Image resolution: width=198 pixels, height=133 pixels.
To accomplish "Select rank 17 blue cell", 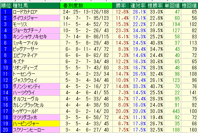I will pyautogui.click(x=6, y=111).
